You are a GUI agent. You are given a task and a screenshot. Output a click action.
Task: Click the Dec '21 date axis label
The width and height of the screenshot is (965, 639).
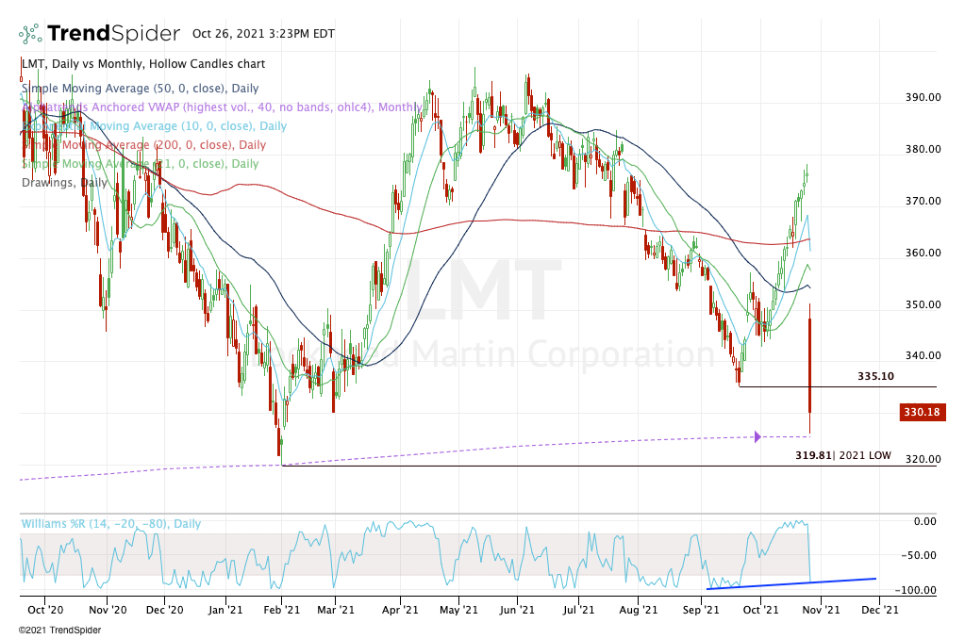pos(879,610)
